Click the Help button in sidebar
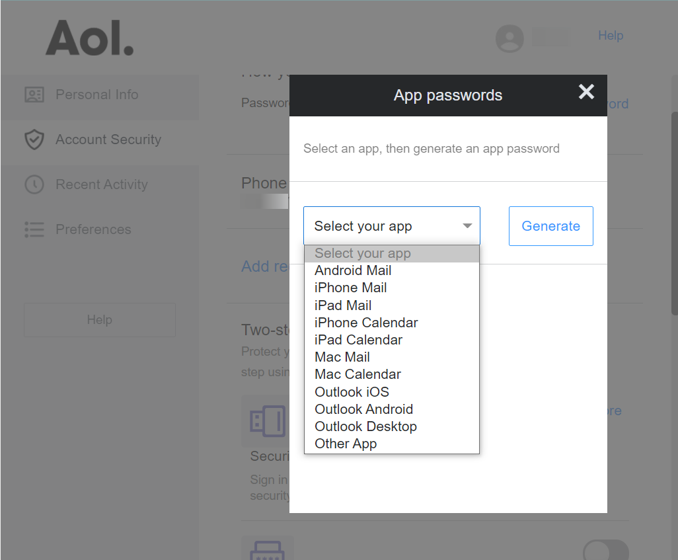Image resolution: width=678 pixels, height=560 pixels. tap(99, 320)
